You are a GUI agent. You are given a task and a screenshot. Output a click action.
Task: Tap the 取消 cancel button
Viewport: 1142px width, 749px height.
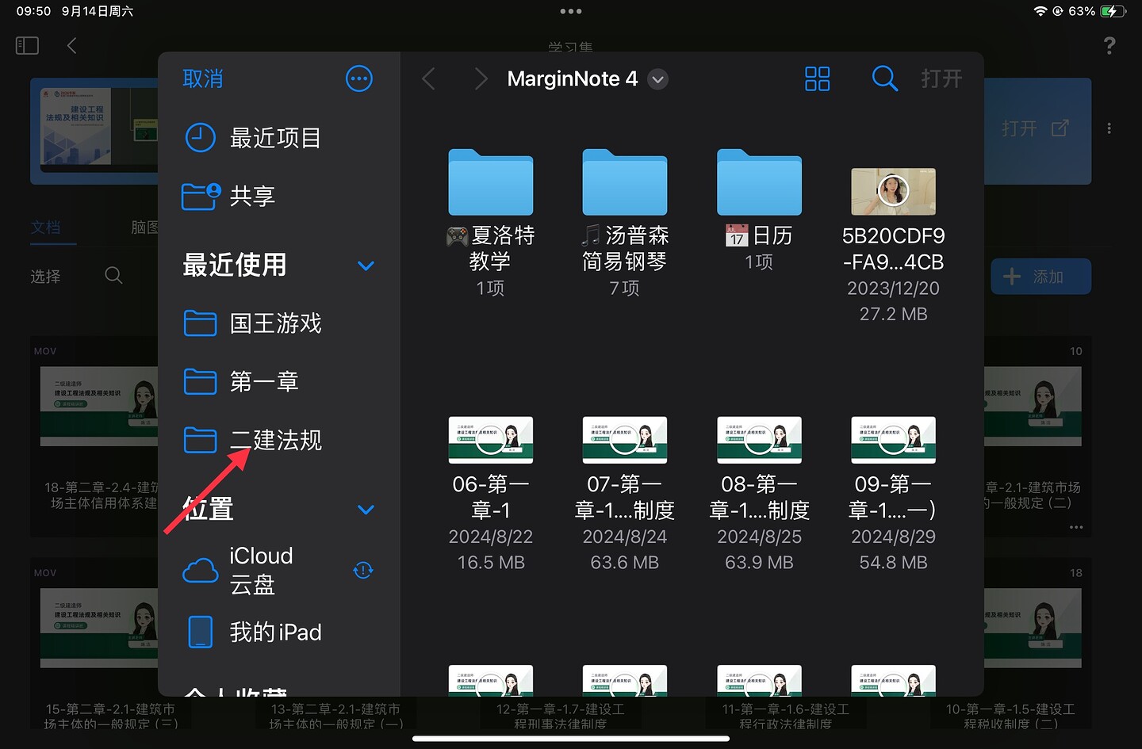(202, 78)
